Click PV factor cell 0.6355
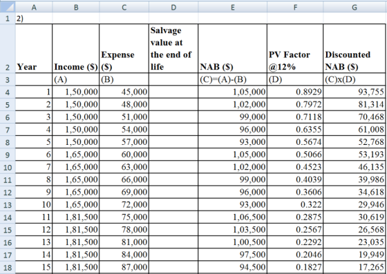Image resolution: width=387 pixels, height=274 pixels. click(x=295, y=130)
